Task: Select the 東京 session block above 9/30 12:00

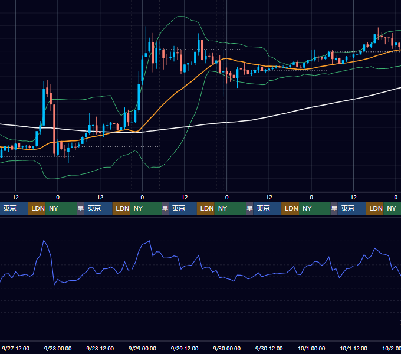Action: [267, 208]
